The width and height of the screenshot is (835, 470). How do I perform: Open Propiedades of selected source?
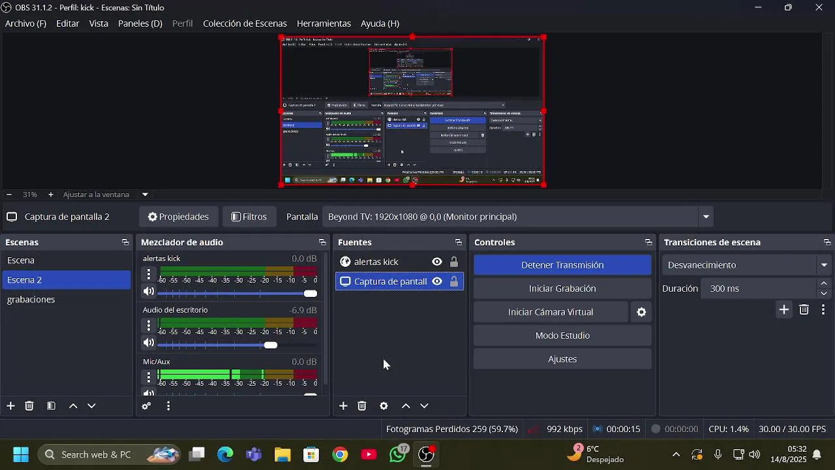pos(178,217)
